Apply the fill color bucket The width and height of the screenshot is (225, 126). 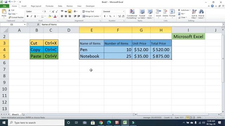coord(50,16)
